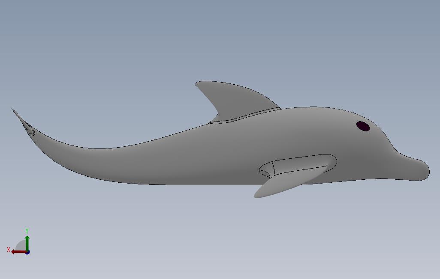Click the red X axis arrow

pyautogui.click(x=18, y=252)
